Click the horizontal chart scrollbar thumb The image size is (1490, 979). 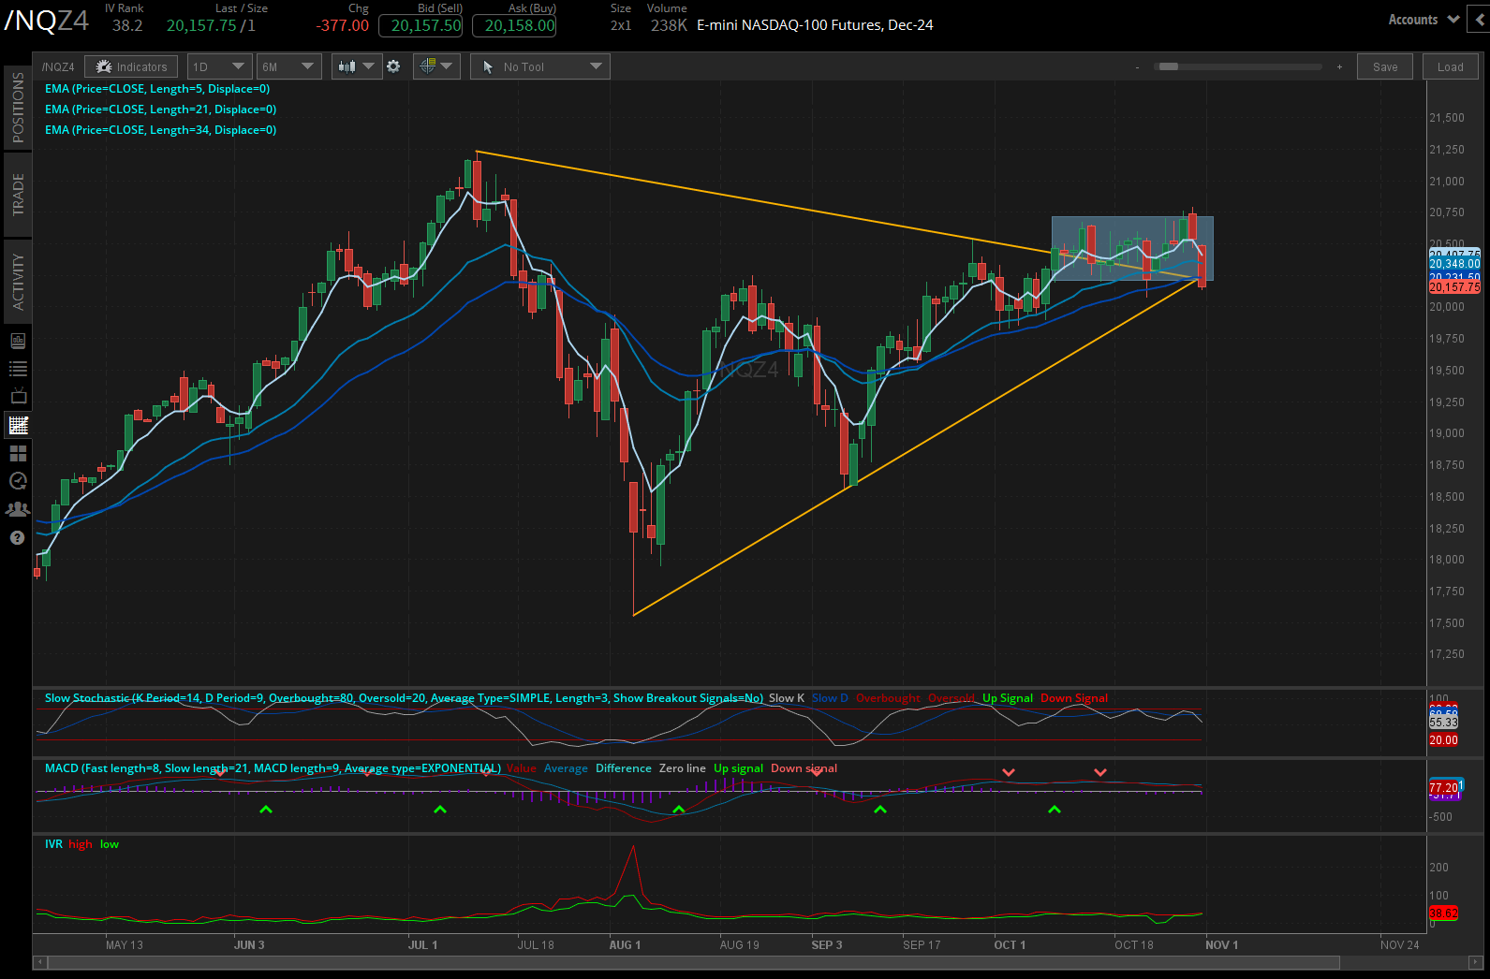point(693,962)
